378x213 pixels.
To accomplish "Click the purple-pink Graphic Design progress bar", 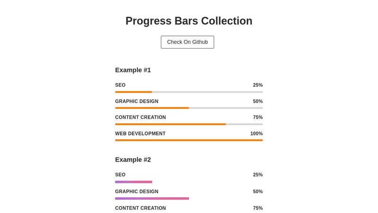I will click(152, 198).
